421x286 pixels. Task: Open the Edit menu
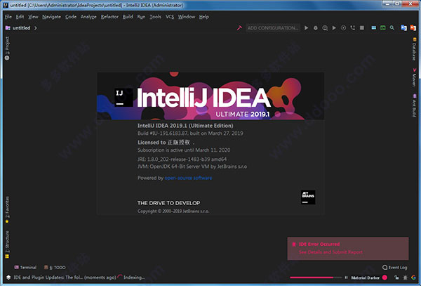pos(20,17)
